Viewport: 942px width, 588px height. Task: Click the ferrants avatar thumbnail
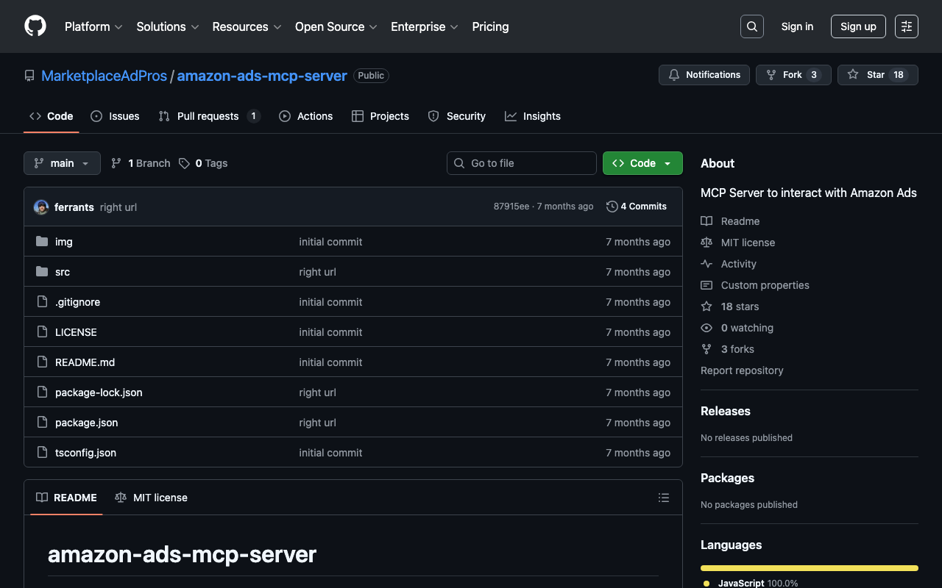click(41, 207)
